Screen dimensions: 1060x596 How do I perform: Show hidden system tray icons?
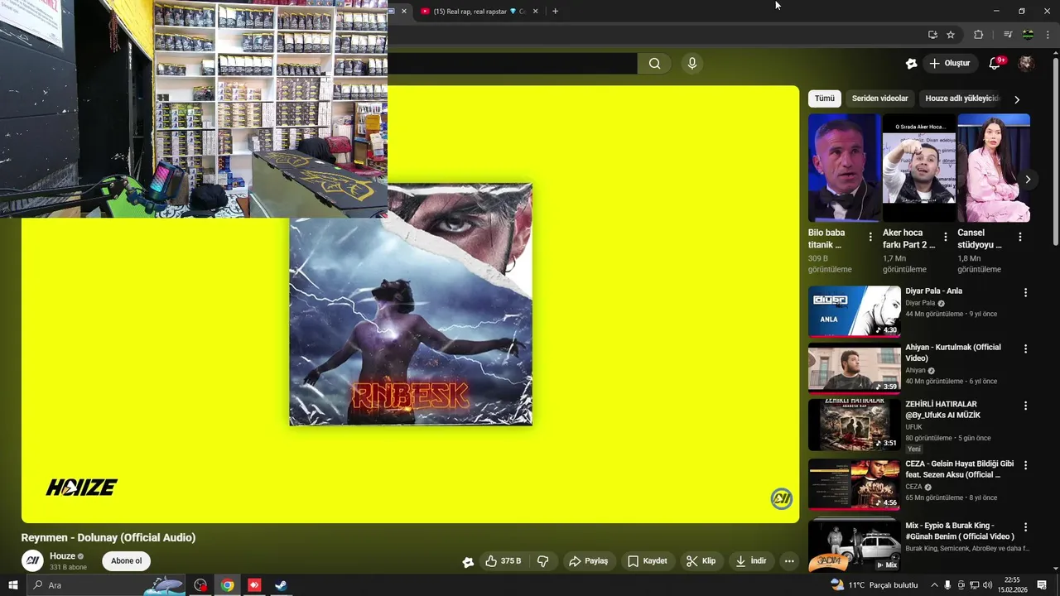click(935, 585)
